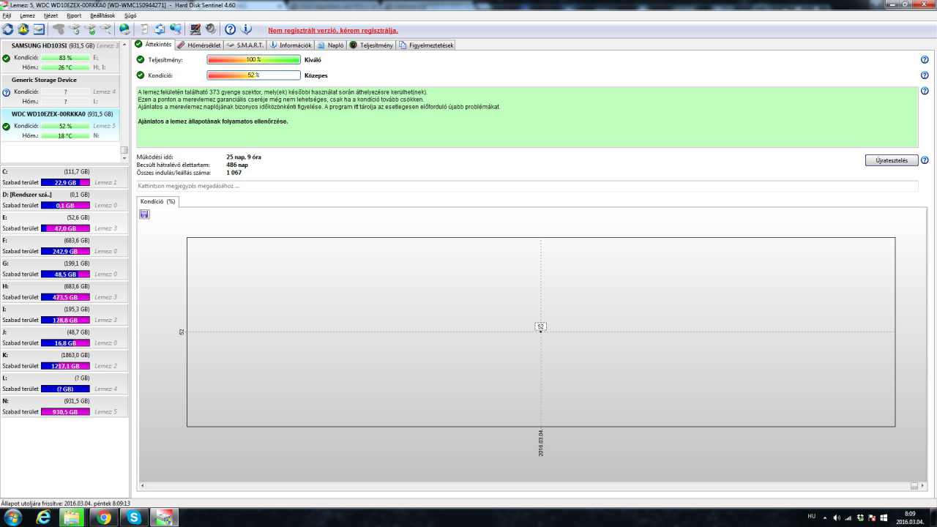
Task: Switch to the Hőmérséklet tab
Action: click(198, 45)
